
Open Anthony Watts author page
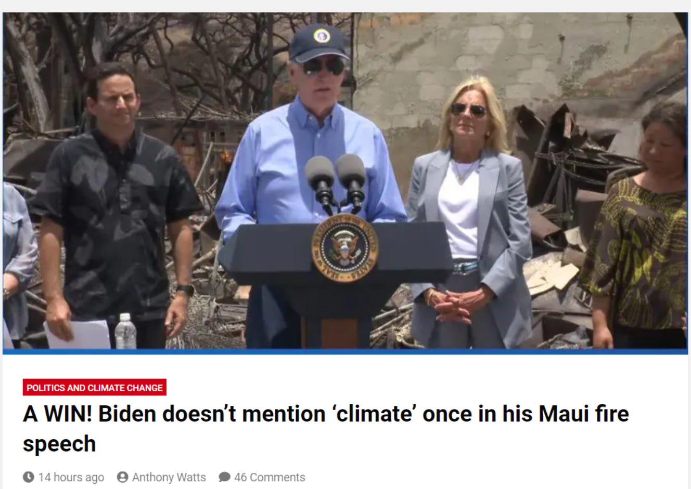169,477
